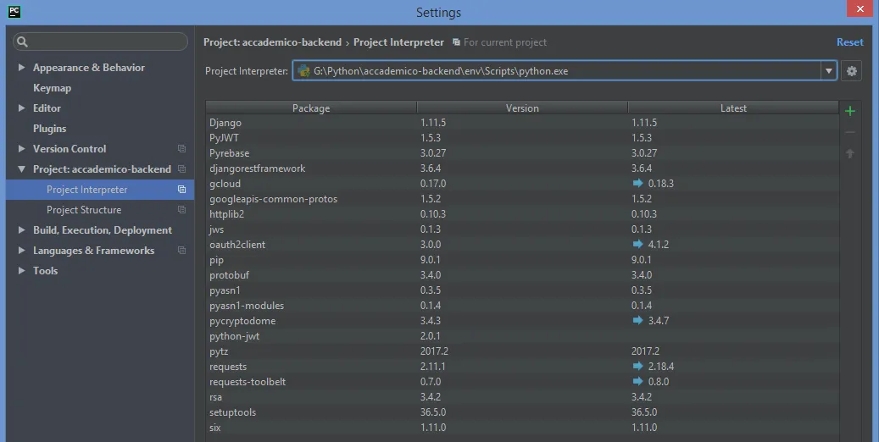Select googleapis-common-protos package row
Image resolution: width=879 pixels, height=442 pixels.
coord(522,199)
